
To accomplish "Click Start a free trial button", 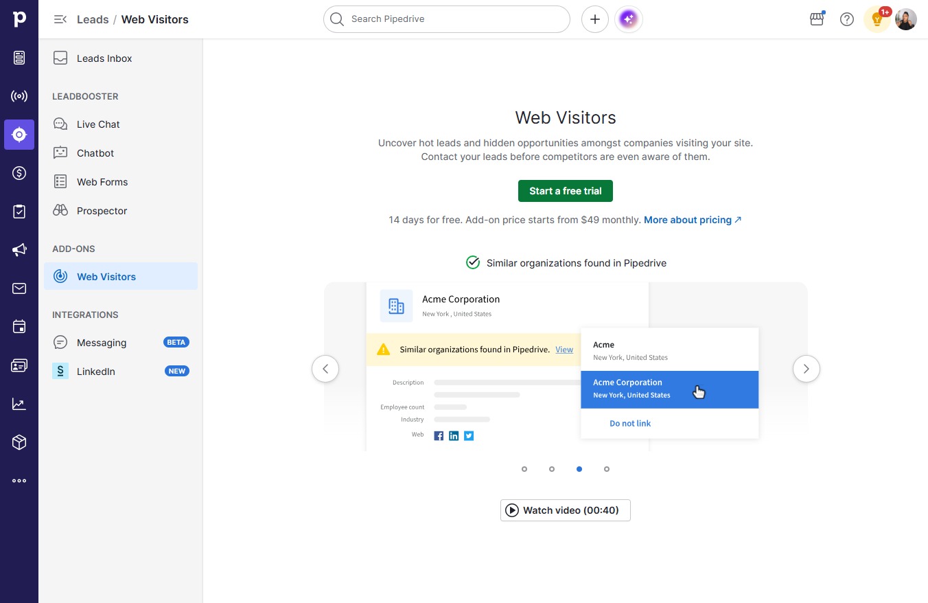I will 566,191.
